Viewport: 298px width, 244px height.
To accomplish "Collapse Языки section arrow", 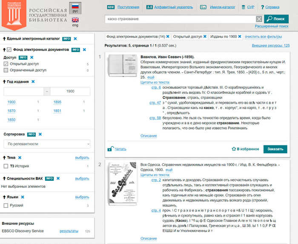I will coord(4,197).
